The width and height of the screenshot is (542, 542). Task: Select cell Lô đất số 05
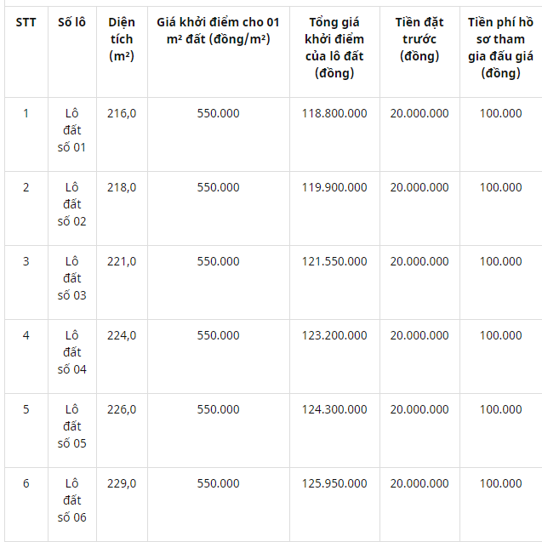71,426
